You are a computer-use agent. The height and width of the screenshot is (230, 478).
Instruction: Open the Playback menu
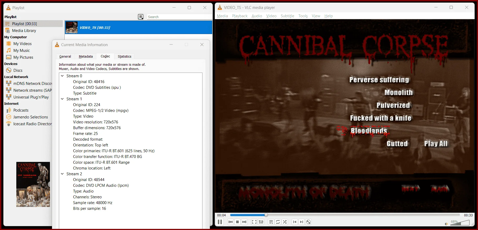tap(240, 16)
